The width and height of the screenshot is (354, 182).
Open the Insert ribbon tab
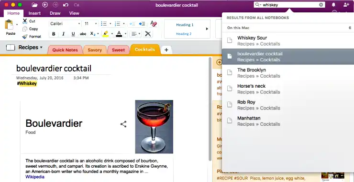coord(34,13)
